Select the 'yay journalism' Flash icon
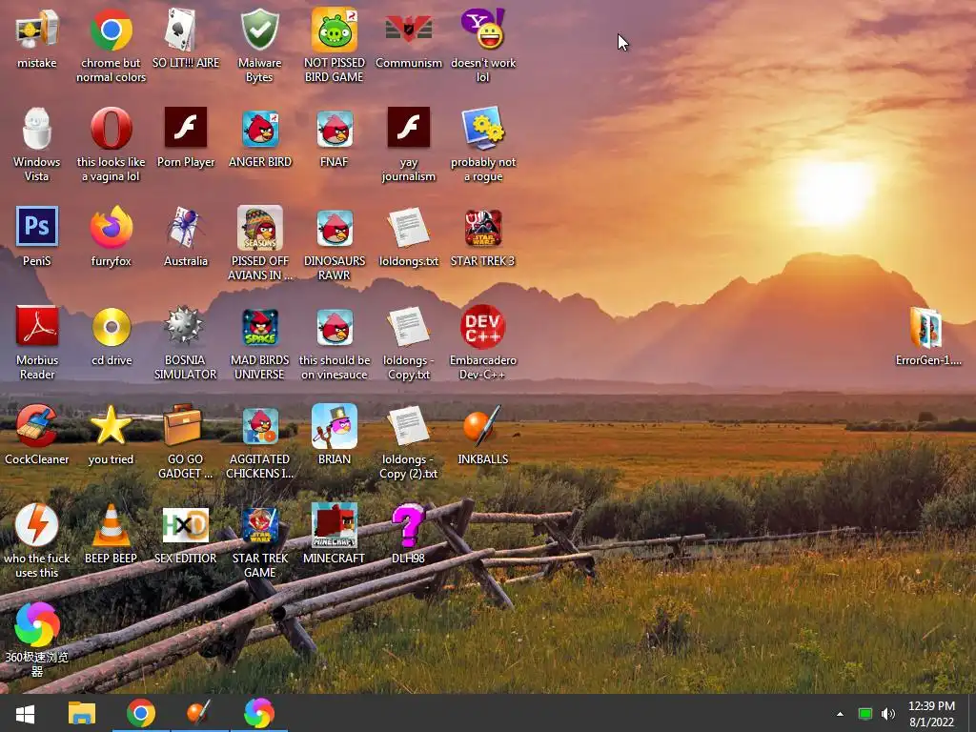Screen dimensions: 976x732 point(408,129)
